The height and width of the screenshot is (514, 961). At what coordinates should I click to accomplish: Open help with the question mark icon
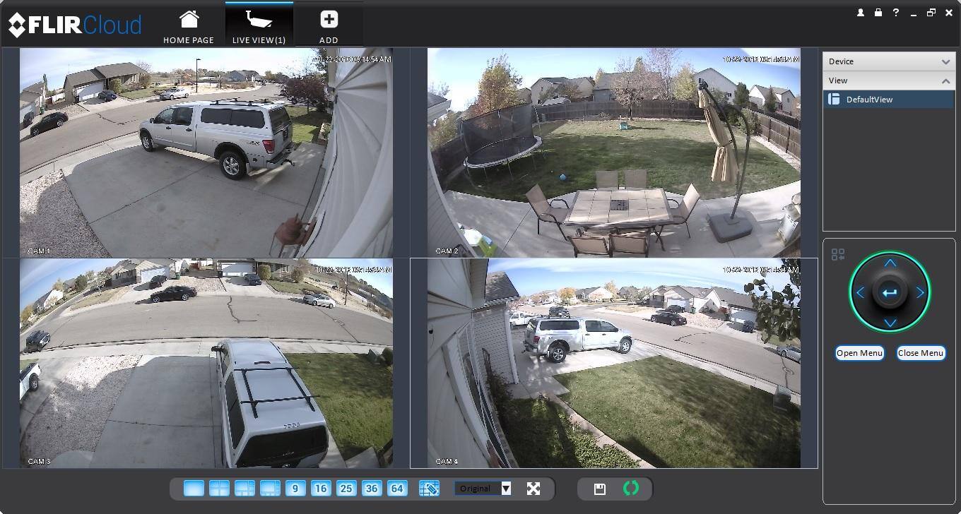[x=896, y=13]
